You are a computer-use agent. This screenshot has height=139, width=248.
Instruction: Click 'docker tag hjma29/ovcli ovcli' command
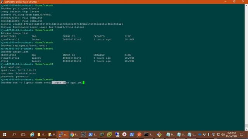pos(24,46)
